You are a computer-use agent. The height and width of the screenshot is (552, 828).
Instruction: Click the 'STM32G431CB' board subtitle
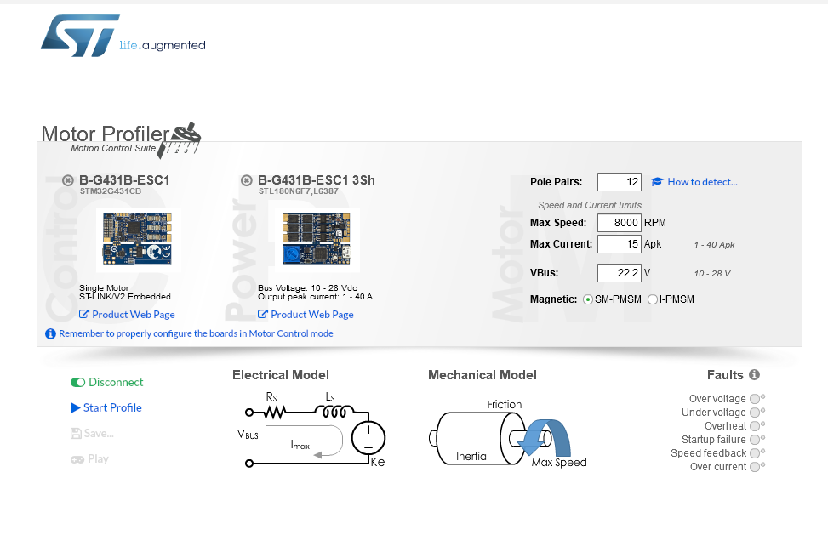pos(111,191)
